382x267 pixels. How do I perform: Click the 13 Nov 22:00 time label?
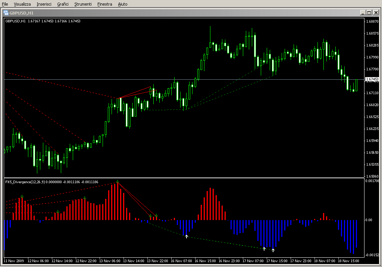tap(157, 261)
